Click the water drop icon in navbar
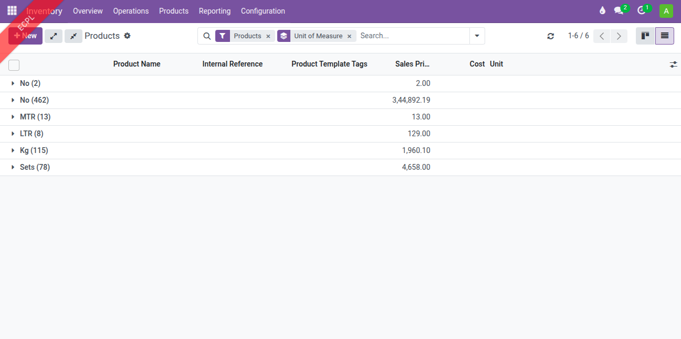Image resolution: width=681 pixels, height=339 pixels. 602,11
